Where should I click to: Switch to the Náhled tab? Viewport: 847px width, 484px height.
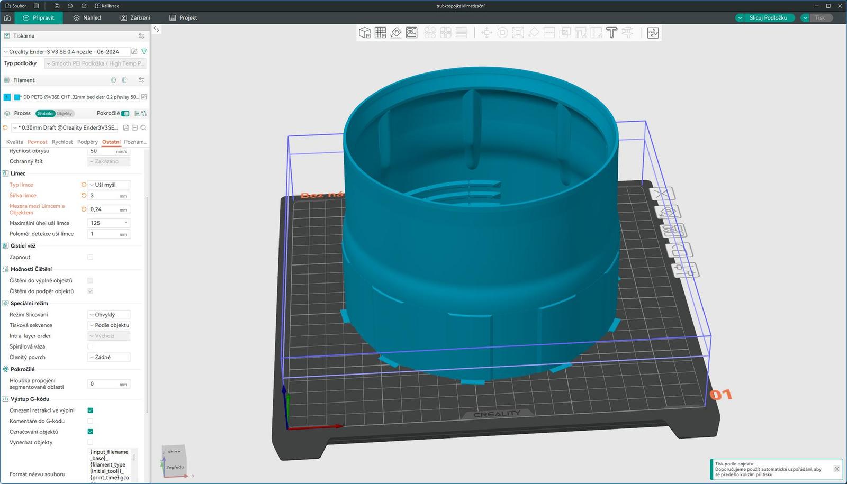87,17
